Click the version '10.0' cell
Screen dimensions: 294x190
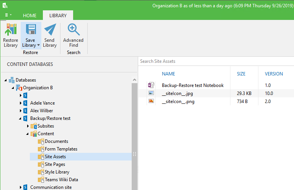click(x=269, y=93)
